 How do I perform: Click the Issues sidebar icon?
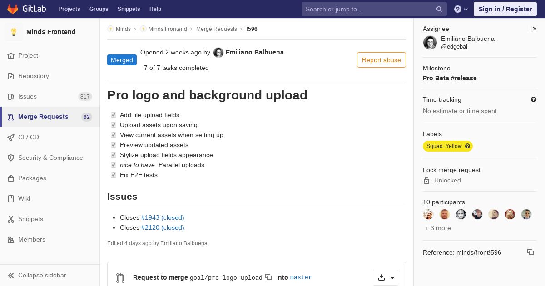11,97
